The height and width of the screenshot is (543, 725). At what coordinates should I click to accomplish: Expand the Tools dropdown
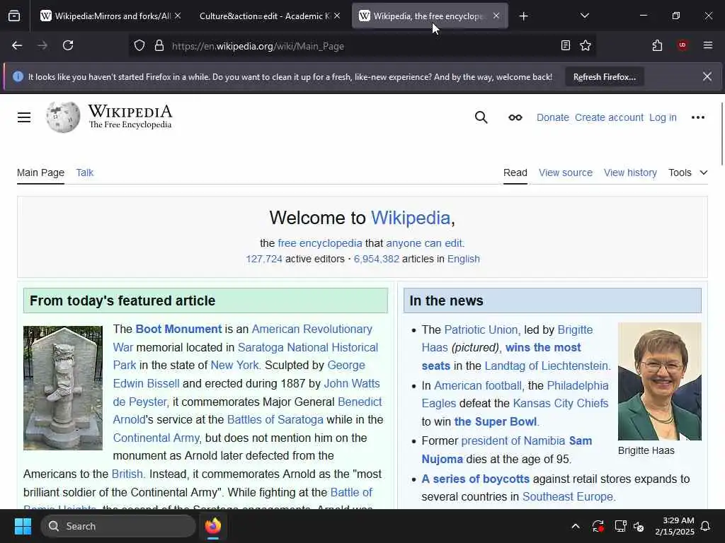tap(688, 173)
